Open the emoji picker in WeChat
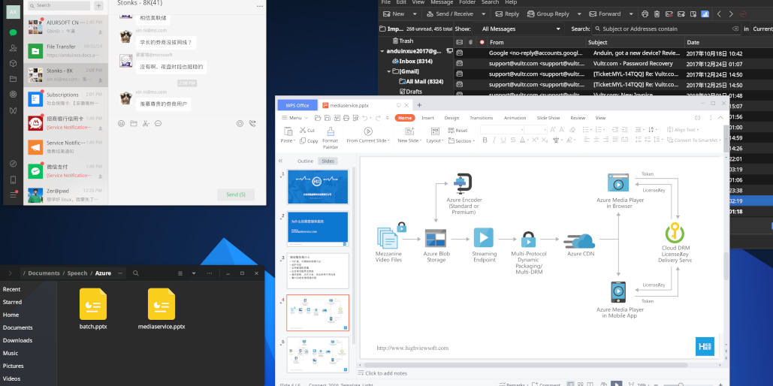 [x=122, y=123]
